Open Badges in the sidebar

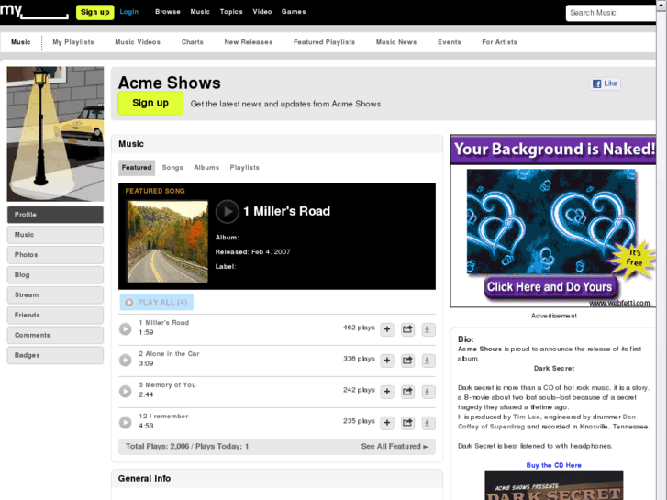[x=55, y=355]
